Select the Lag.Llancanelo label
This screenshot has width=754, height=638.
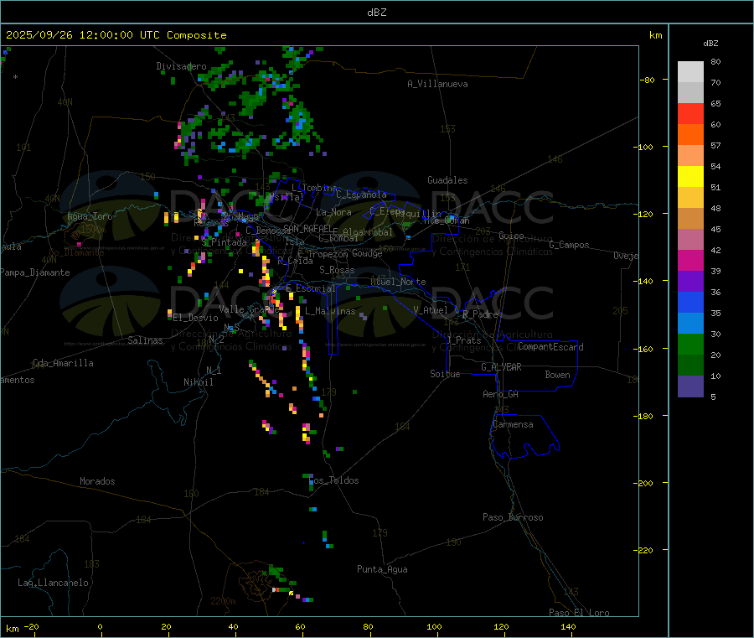coord(53,584)
